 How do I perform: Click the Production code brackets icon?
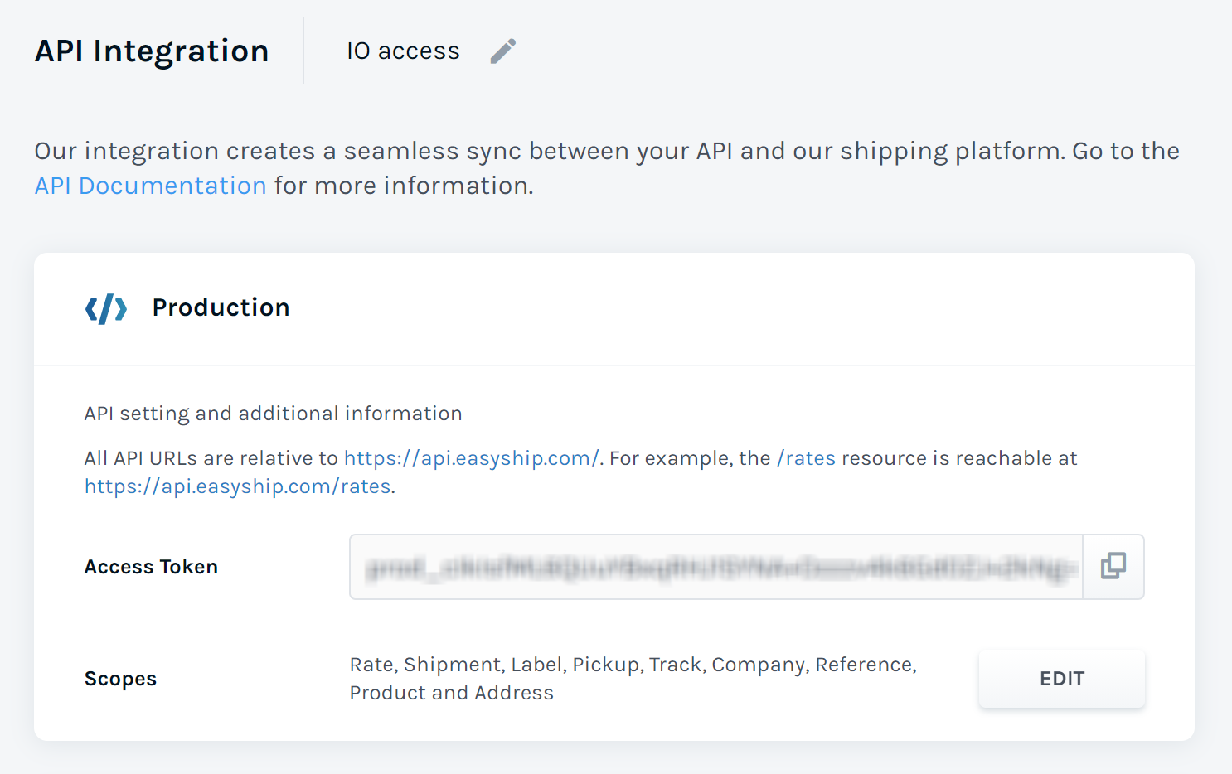point(106,309)
